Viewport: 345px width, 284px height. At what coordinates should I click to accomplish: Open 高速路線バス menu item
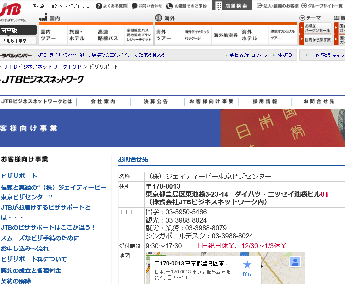[x=111, y=35]
